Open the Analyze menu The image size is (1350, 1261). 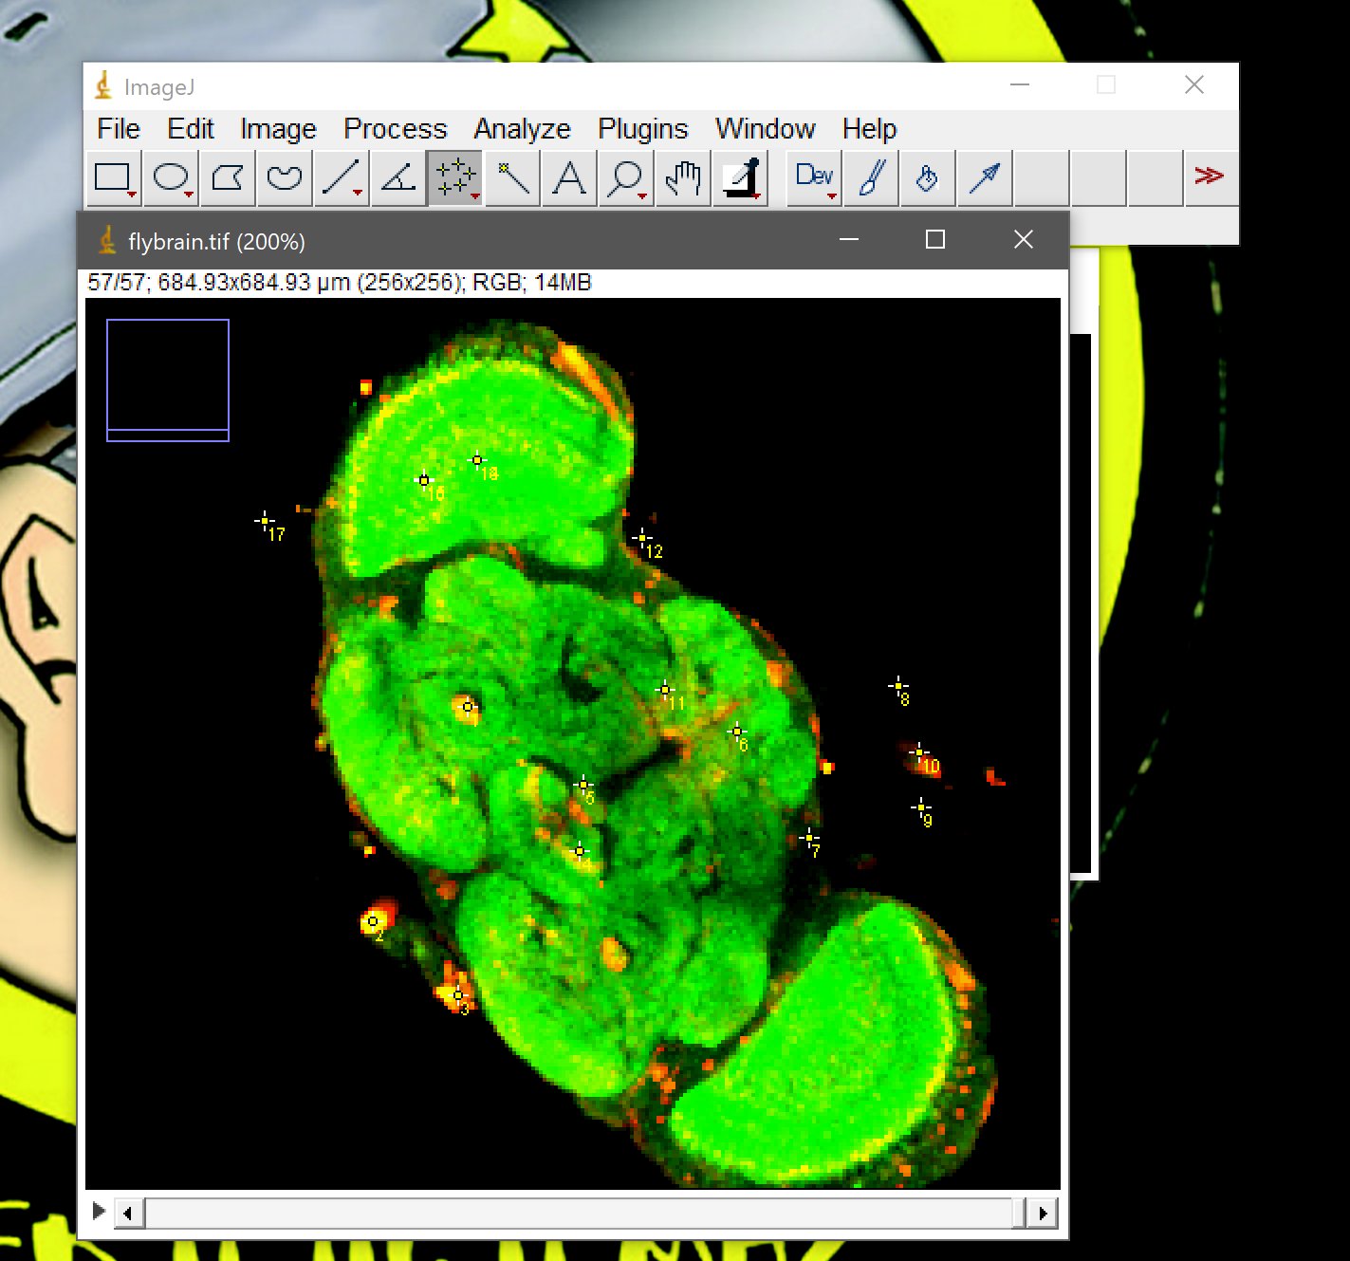(522, 129)
